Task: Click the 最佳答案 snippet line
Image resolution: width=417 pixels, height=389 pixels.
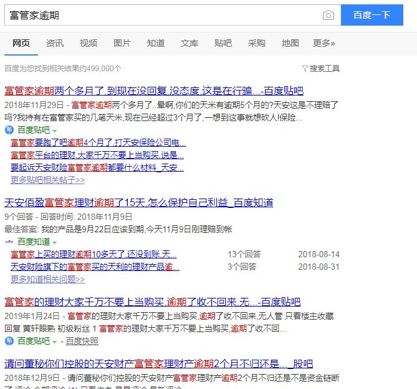Action: click(118, 229)
